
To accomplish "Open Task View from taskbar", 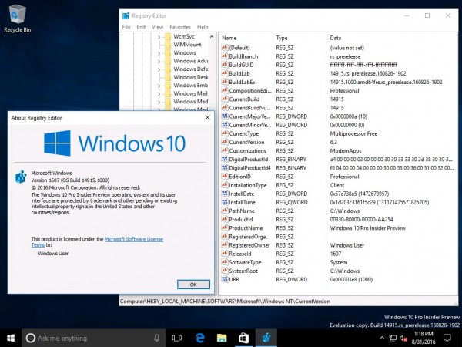I will (177, 339).
